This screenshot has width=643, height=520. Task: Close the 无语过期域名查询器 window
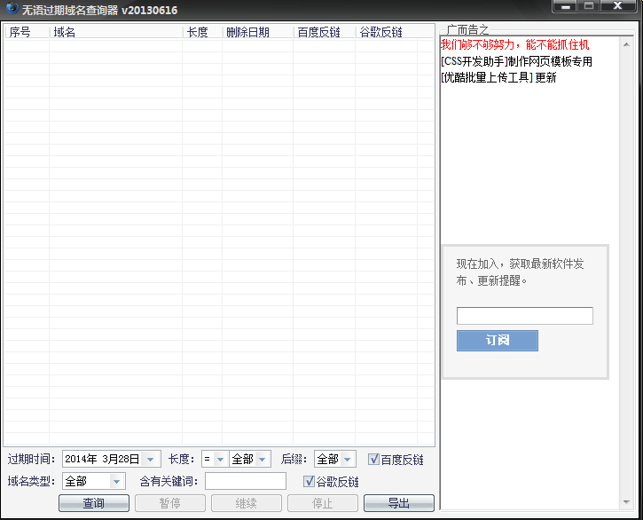(619, 7)
